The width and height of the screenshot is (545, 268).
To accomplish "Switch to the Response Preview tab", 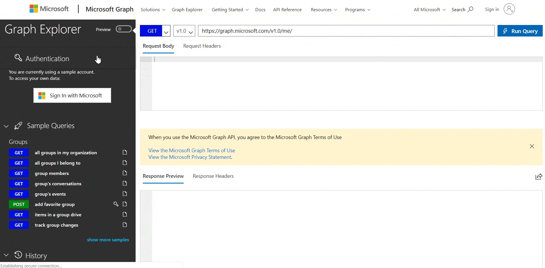I will [x=163, y=176].
